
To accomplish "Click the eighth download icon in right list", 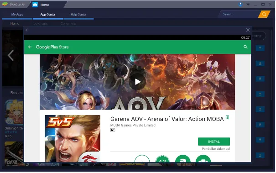I will (x=260, y=155).
